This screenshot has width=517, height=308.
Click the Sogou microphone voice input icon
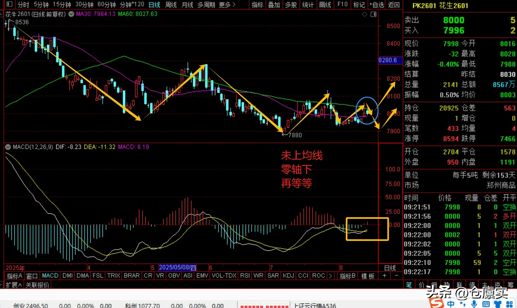tap(474, 304)
